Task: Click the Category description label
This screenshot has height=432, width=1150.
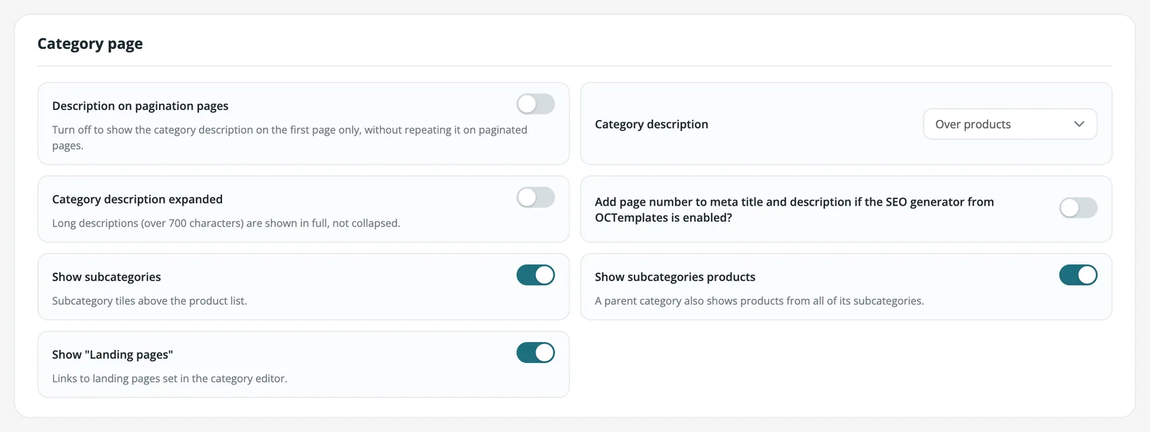Action: (x=651, y=124)
